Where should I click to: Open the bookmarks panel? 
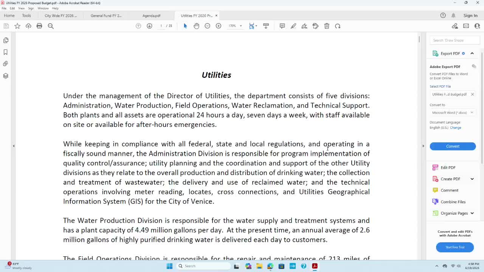click(x=6, y=52)
